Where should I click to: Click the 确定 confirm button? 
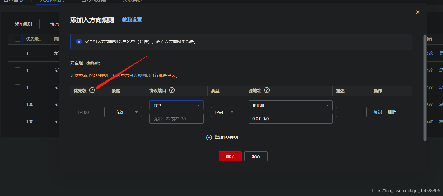230,156
